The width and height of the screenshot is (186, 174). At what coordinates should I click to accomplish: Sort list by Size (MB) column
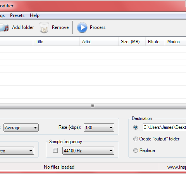tap(132, 42)
